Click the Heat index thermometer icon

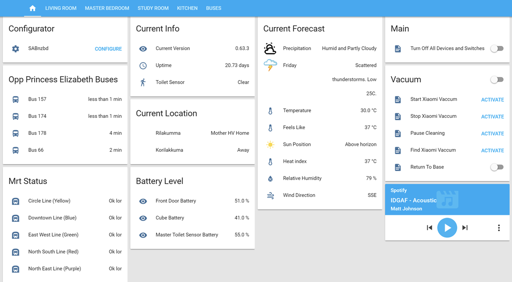coord(270,162)
